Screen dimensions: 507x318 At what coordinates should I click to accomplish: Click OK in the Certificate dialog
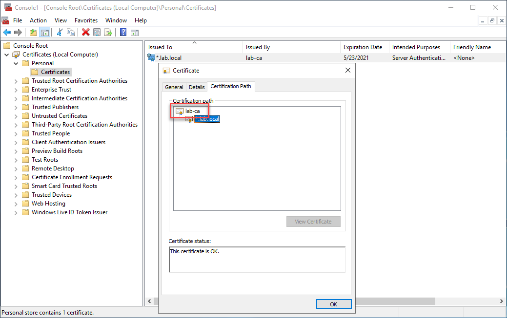pyautogui.click(x=333, y=304)
